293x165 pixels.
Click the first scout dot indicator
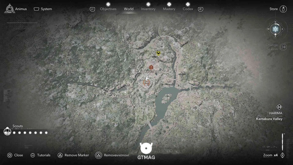point(14,133)
